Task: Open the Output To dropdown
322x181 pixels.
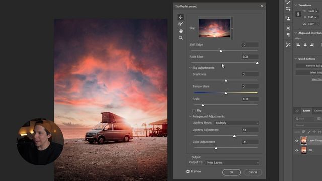Action: 232,162
